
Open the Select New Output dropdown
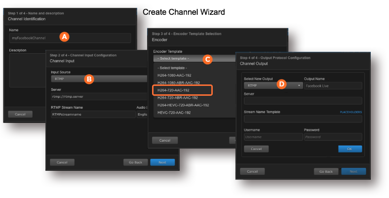pos(273,85)
